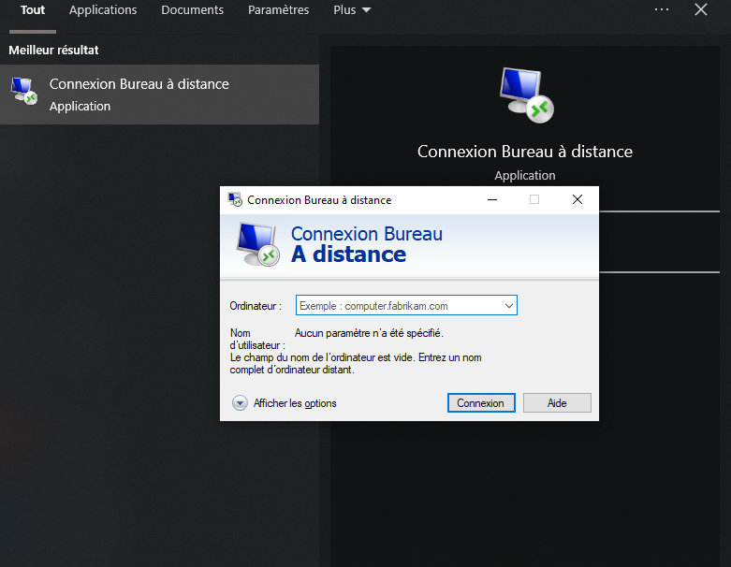Open the Ordinateur combo box dropdown arrow
731x567 pixels.
click(509, 306)
